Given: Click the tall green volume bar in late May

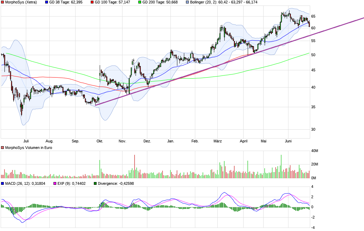Looking at the screenshot, I should [281, 167].
